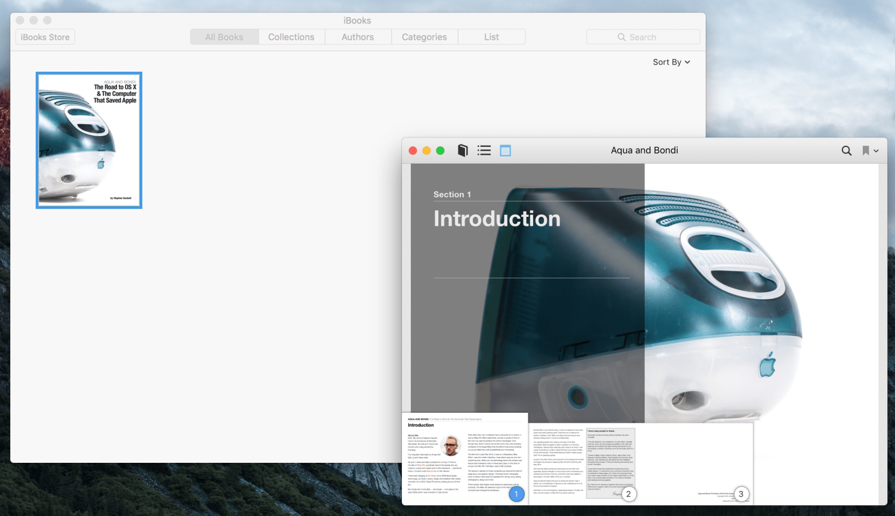
Task: Select the Aqua and Bondi book cover
Action: pyautogui.click(x=89, y=140)
